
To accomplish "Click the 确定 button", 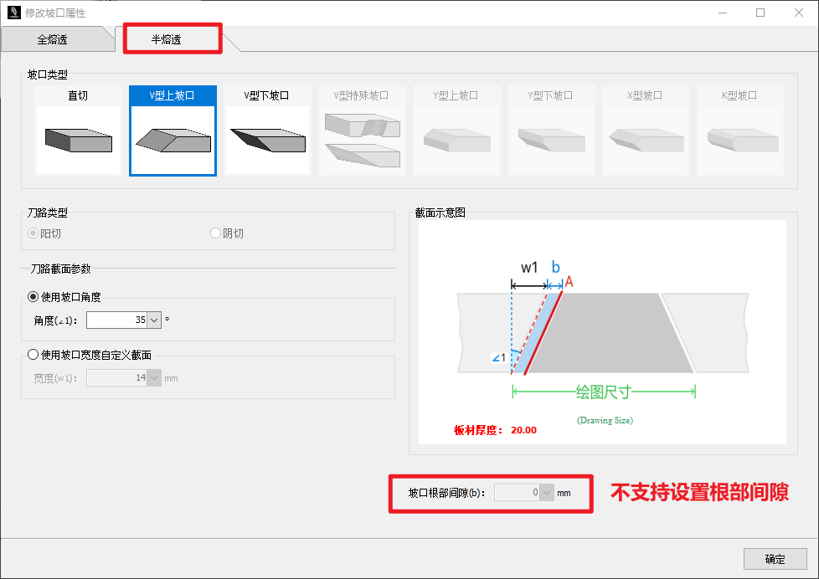I will tap(775, 559).
